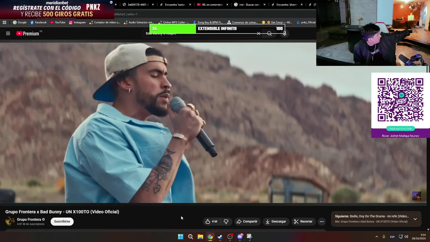Open the Get Emoji bookmark
430x242 pixels.
277,23
